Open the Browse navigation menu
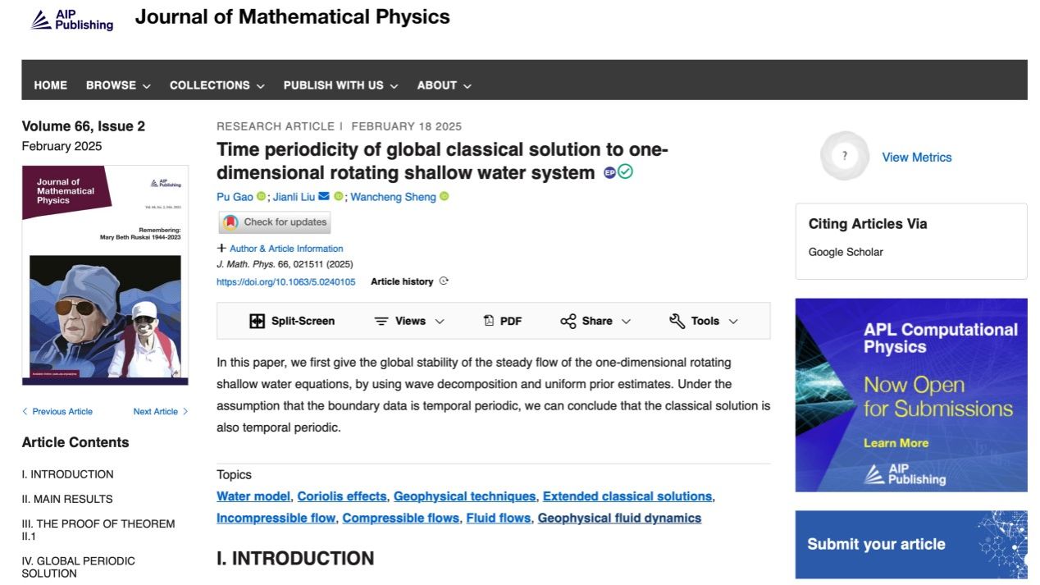1040x585 pixels. (x=118, y=85)
